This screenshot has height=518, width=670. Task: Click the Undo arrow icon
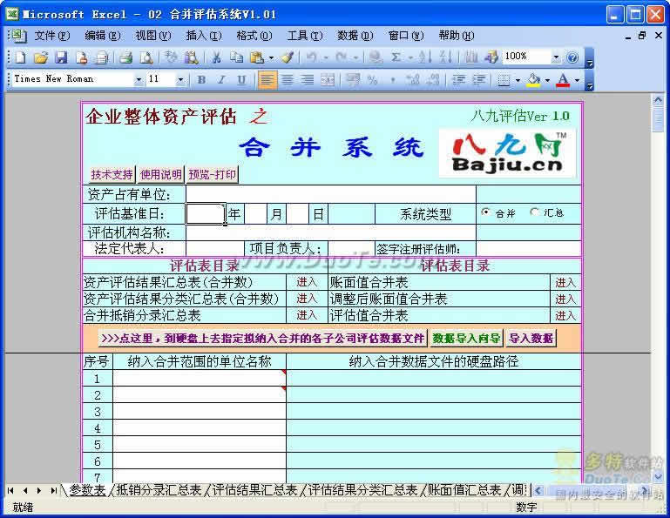click(x=312, y=57)
